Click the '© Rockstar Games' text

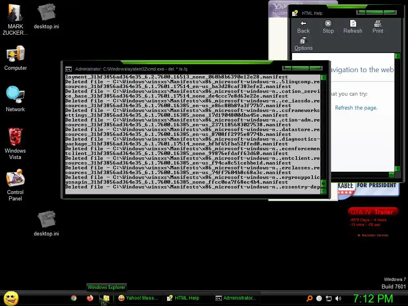[373, 235]
